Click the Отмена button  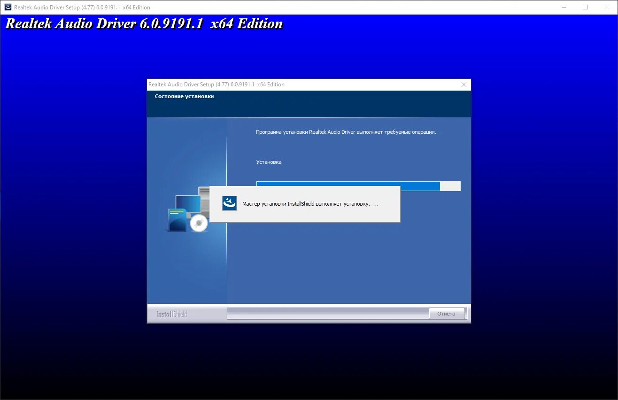click(447, 314)
